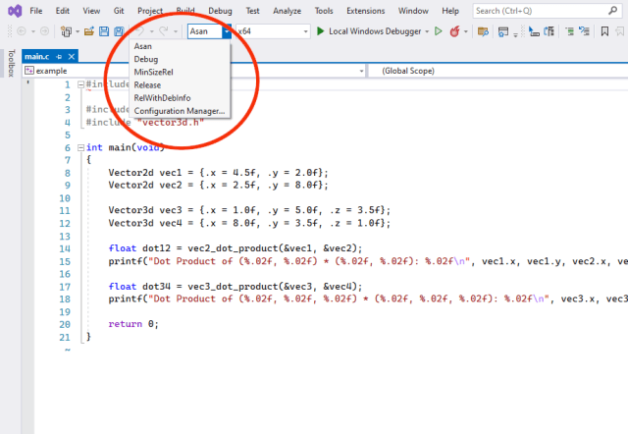Select MinSizeRel configuration
The image size is (628, 434).
tap(180, 72)
